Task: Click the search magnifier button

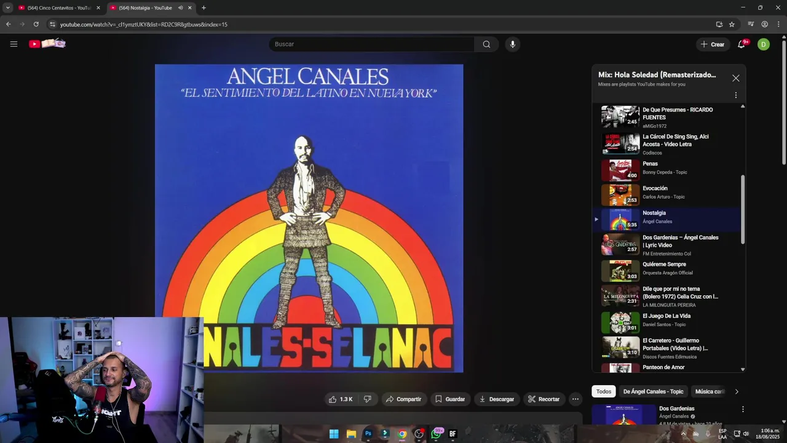Action: coord(486,44)
